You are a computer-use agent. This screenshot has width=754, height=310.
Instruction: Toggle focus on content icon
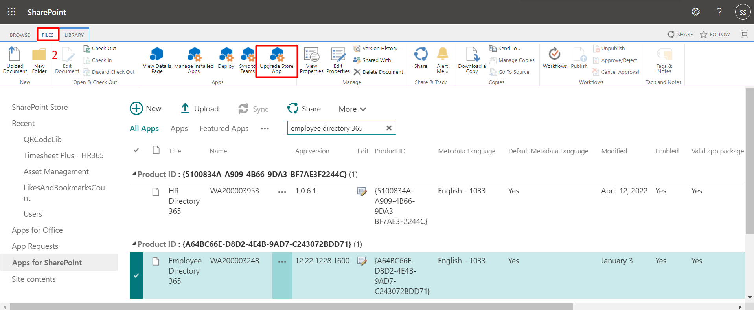click(x=744, y=34)
